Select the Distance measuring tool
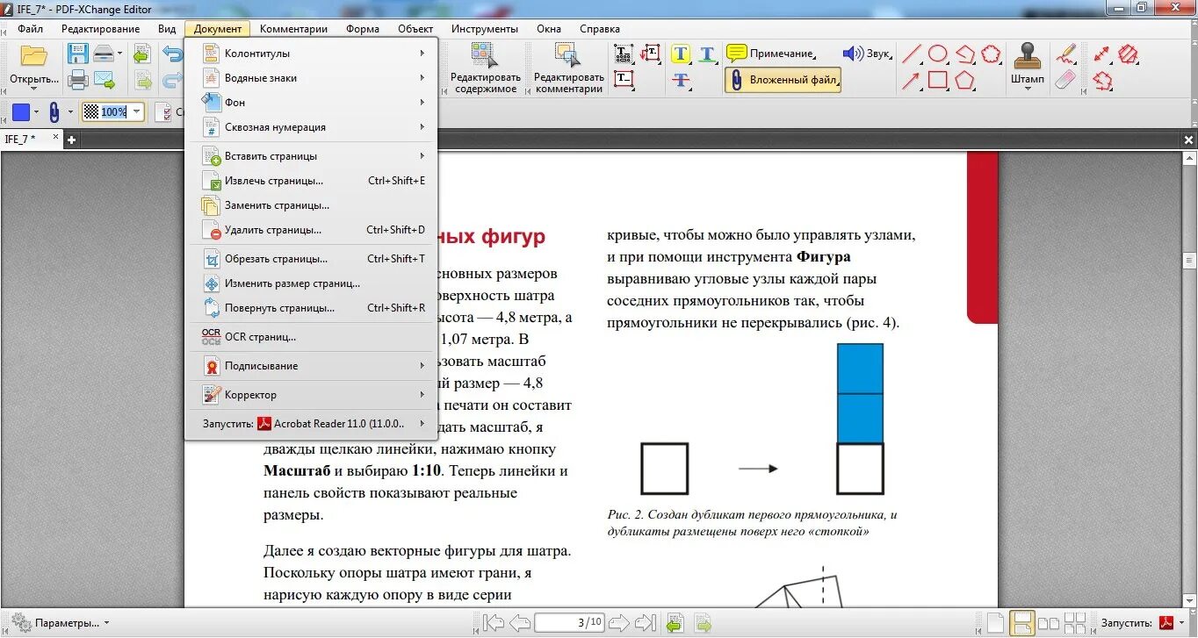 (x=1102, y=54)
